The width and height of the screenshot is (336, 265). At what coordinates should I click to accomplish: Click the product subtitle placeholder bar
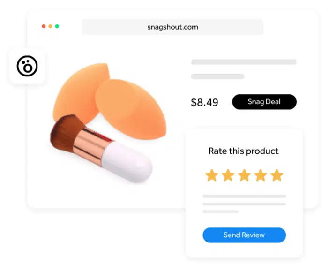(218, 76)
